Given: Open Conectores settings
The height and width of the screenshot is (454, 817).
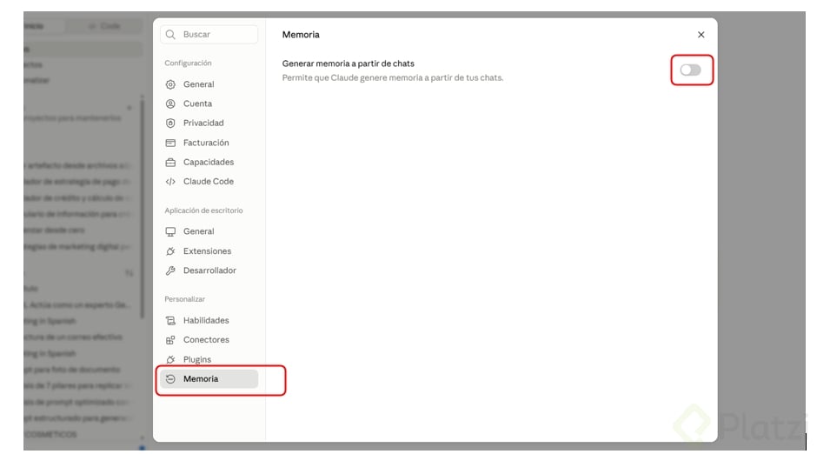Looking at the screenshot, I should tap(209, 340).
